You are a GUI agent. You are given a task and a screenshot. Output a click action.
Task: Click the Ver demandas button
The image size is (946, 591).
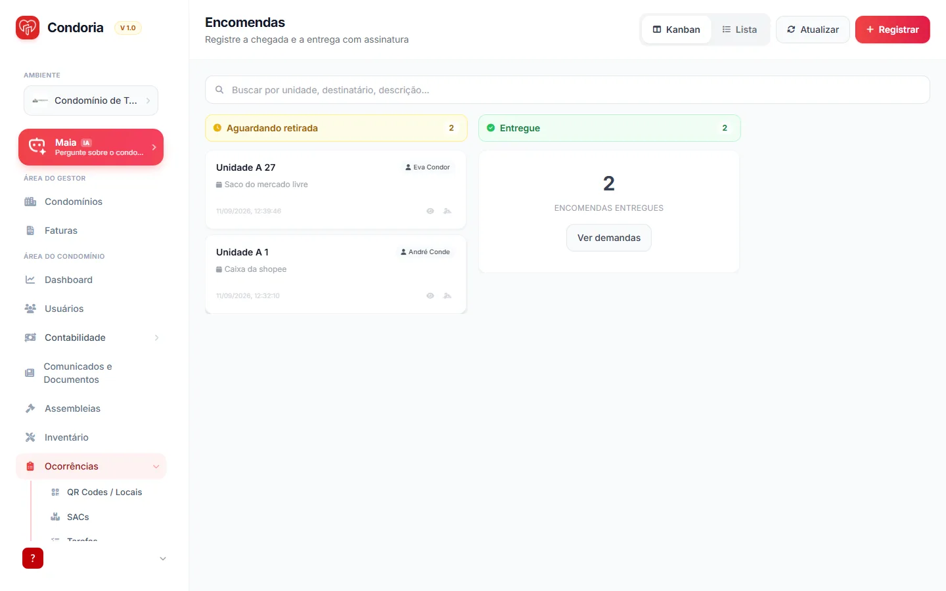tap(609, 238)
